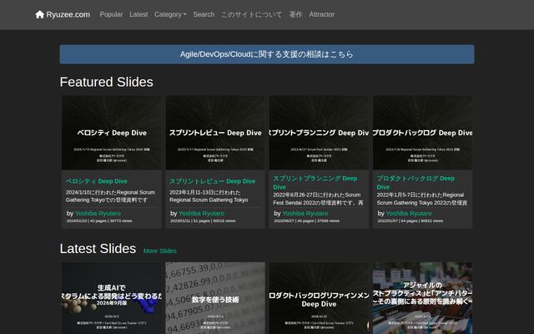534x334 pixels.
Task: Open the スプリントレビュー Deep Dive thumbnail
Action: (215, 132)
